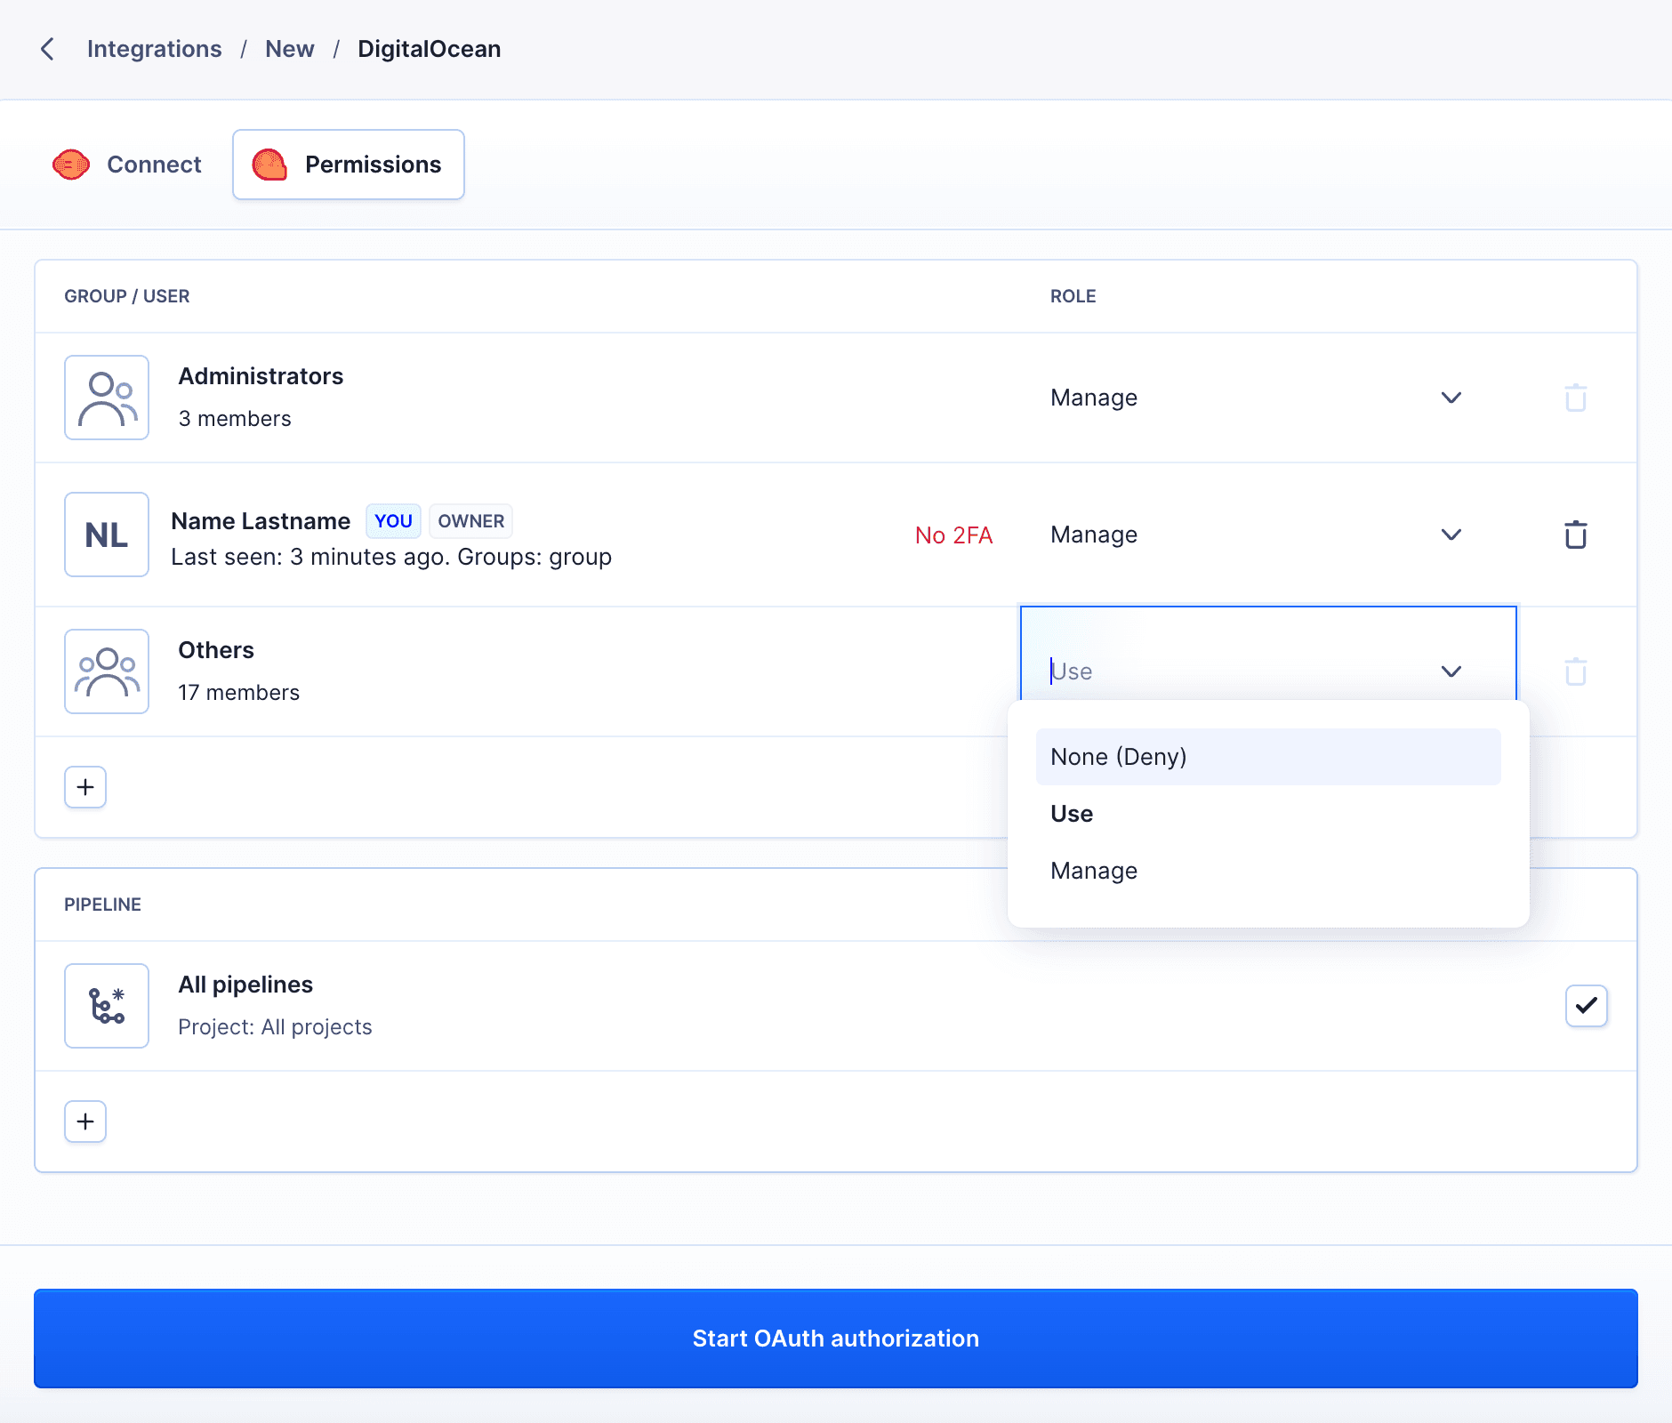Select None (Deny) in the role list
This screenshot has height=1423, width=1672.
point(1119,756)
